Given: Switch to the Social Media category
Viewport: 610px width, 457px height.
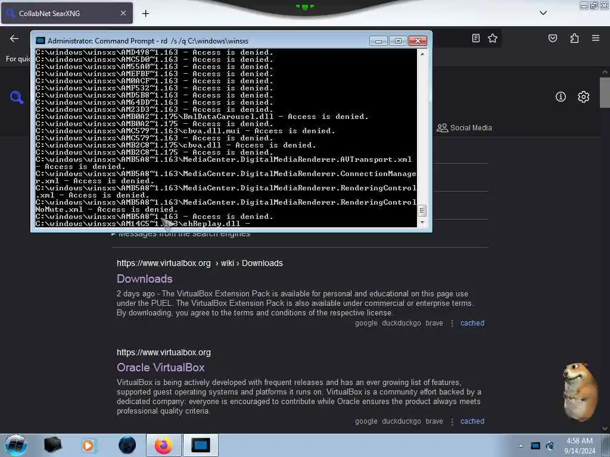Looking at the screenshot, I should pos(464,128).
